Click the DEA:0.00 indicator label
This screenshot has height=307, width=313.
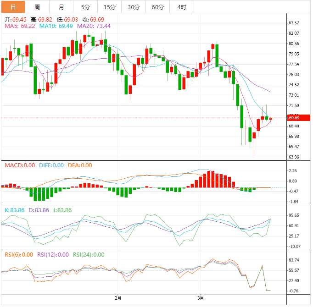click(80, 165)
